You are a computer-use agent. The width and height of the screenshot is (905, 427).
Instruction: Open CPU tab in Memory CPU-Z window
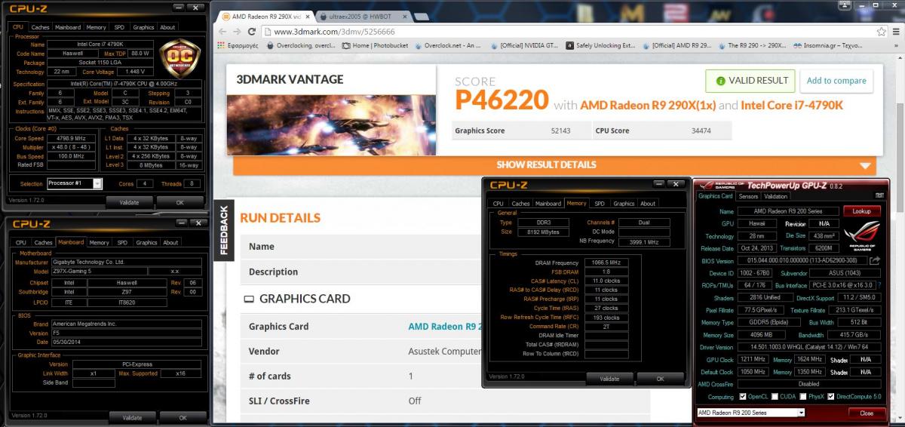pos(499,204)
